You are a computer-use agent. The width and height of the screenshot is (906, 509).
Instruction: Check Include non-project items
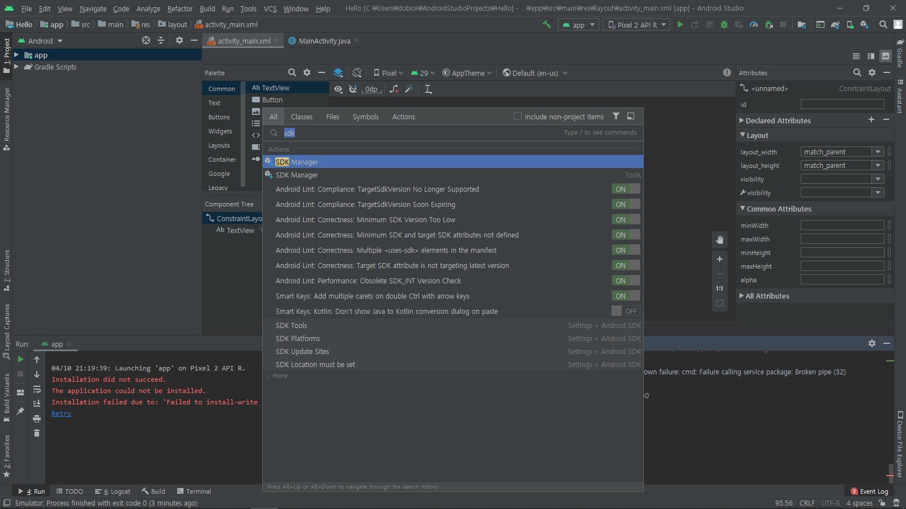click(517, 116)
